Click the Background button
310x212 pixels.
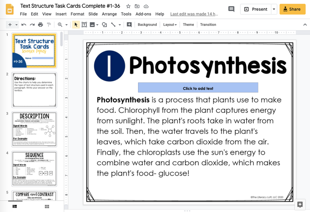tap(147, 25)
